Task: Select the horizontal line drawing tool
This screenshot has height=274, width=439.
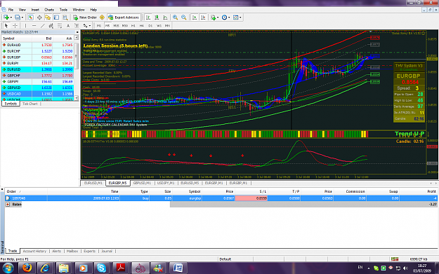Action: pyautogui.click(x=34, y=26)
